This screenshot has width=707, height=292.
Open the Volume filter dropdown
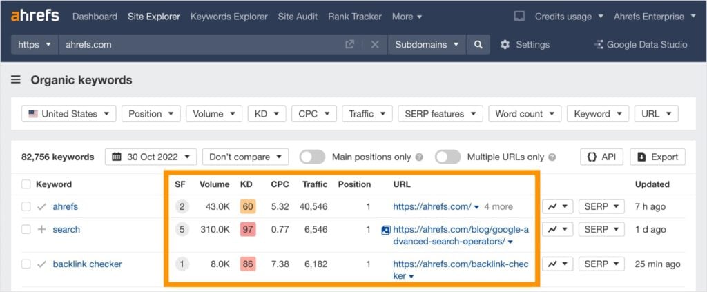pos(214,113)
